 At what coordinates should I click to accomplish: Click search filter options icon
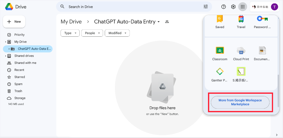point(206,7)
